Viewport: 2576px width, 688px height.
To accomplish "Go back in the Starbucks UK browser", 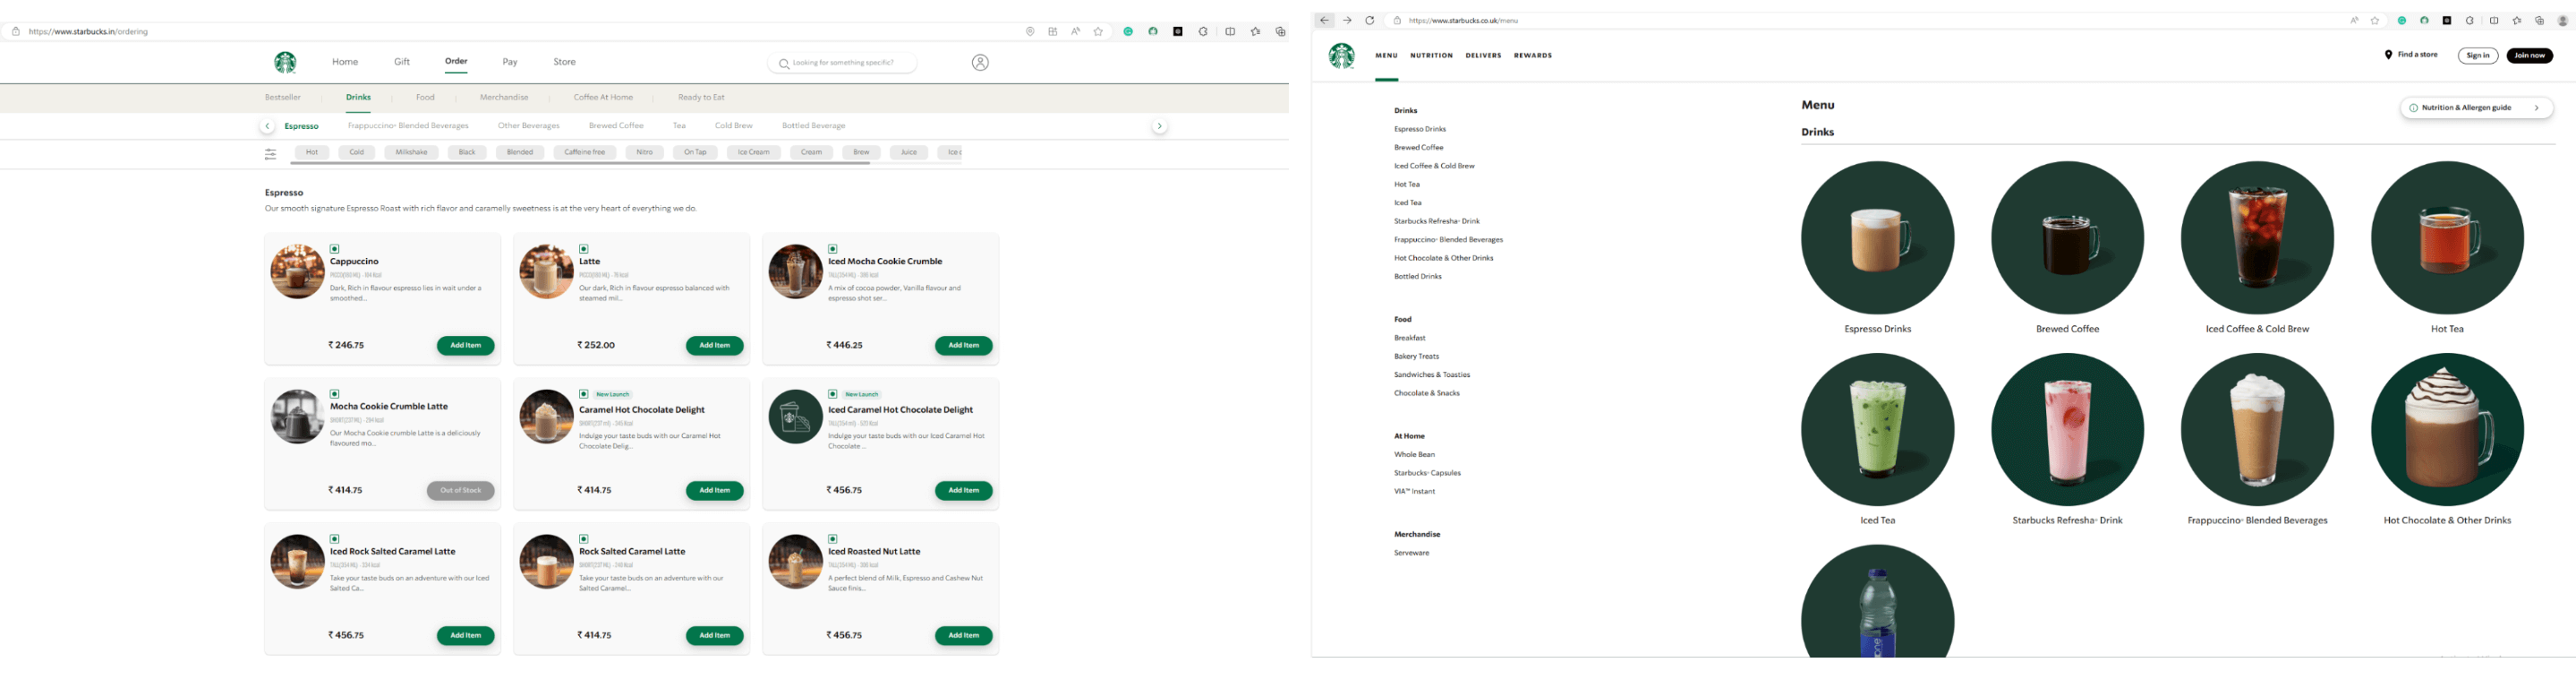I will [x=1324, y=20].
